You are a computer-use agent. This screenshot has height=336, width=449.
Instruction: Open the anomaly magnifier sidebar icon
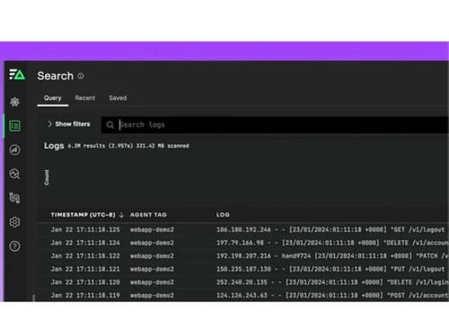14,174
